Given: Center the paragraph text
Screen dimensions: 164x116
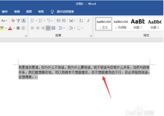Looking at the screenshot, I should coord(38,28).
